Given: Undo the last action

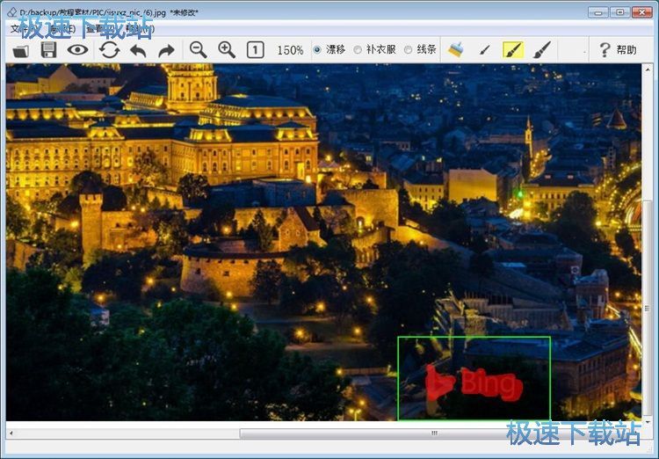Looking at the screenshot, I should 138,50.
